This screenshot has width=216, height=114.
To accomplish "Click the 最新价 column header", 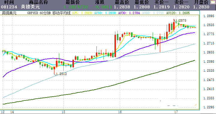I will (73, 2).
